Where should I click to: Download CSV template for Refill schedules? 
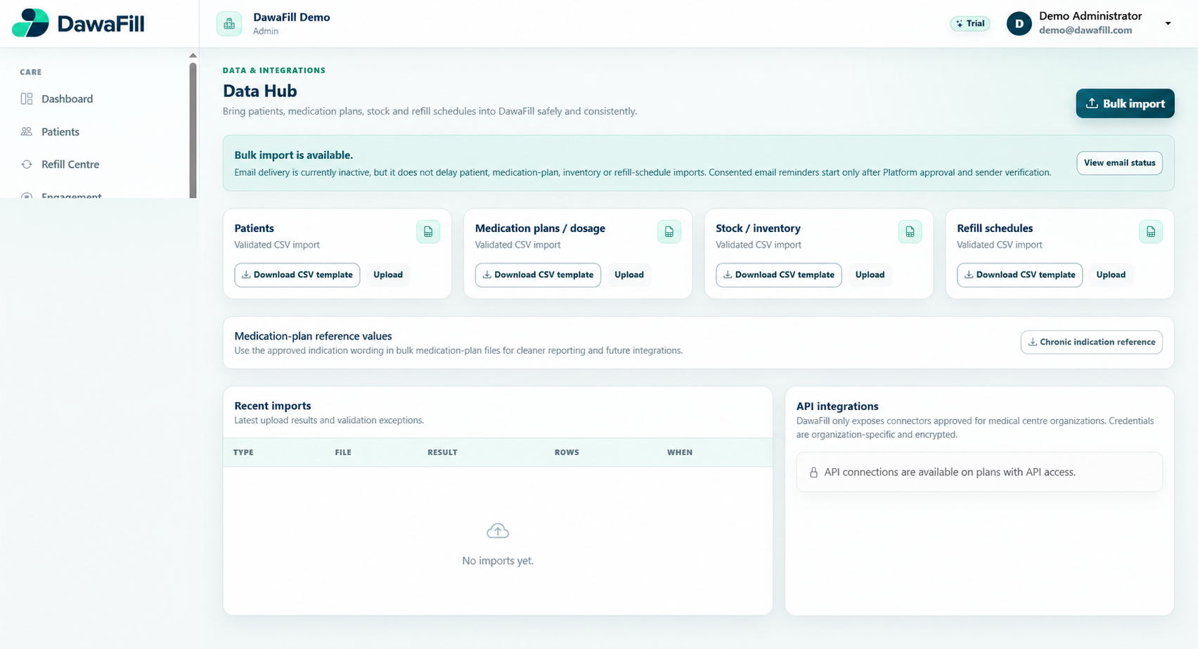coord(1019,275)
